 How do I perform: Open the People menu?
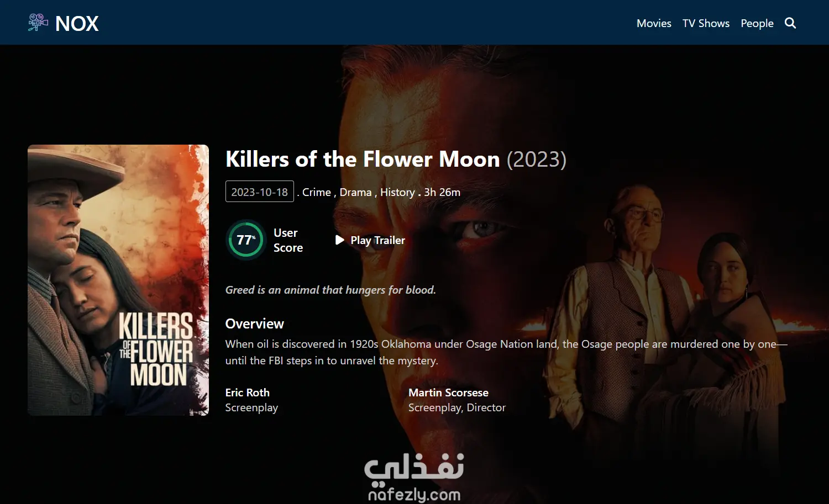(757, 23)
